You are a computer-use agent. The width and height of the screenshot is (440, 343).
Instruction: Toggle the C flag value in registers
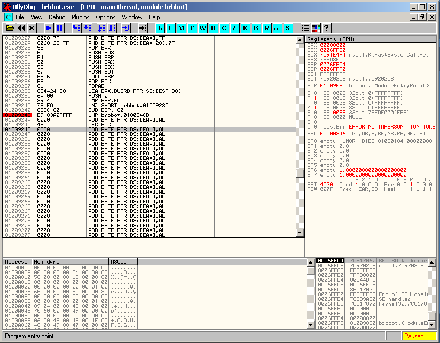point(316,93)
